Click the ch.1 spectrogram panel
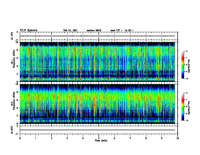Viewport: 200px width, 155px height. click(97, 62)
